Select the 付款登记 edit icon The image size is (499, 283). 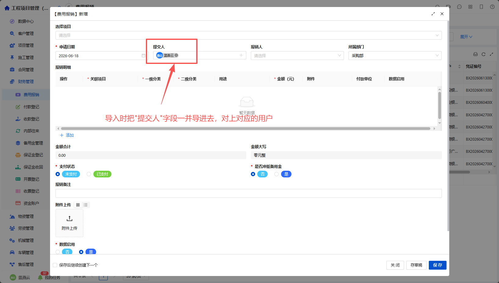click(18, 107)
